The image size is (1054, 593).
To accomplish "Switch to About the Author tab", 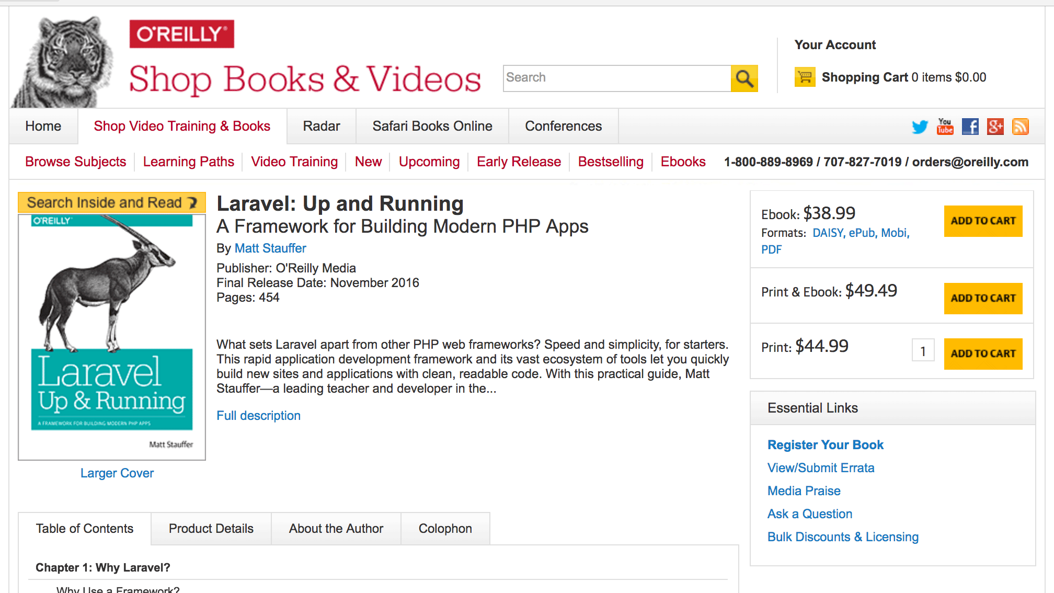I will coord(336,529).
